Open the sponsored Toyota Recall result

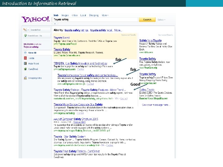click(x=62, y=38)
